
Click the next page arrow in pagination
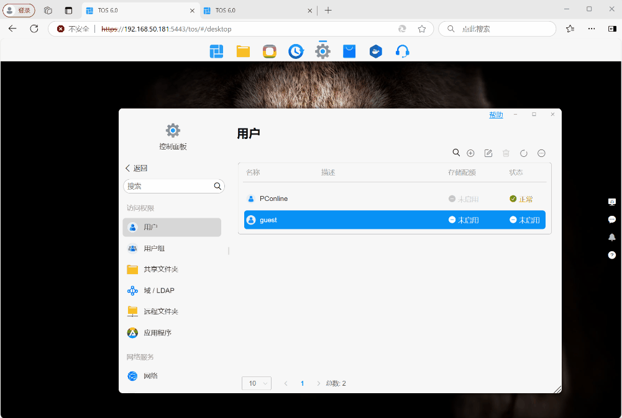[x=319, y=383]
